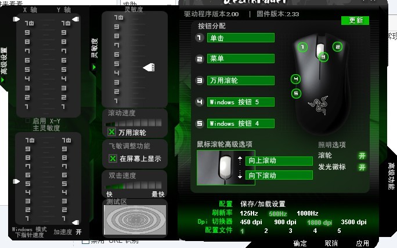Click the 测试区 double-click test area

[135, 220]
